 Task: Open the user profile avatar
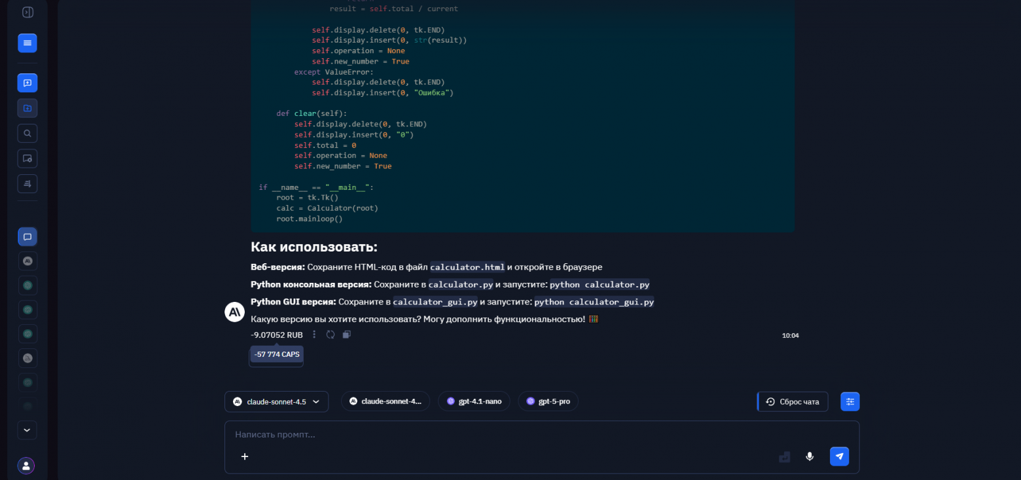pos(26,466)
